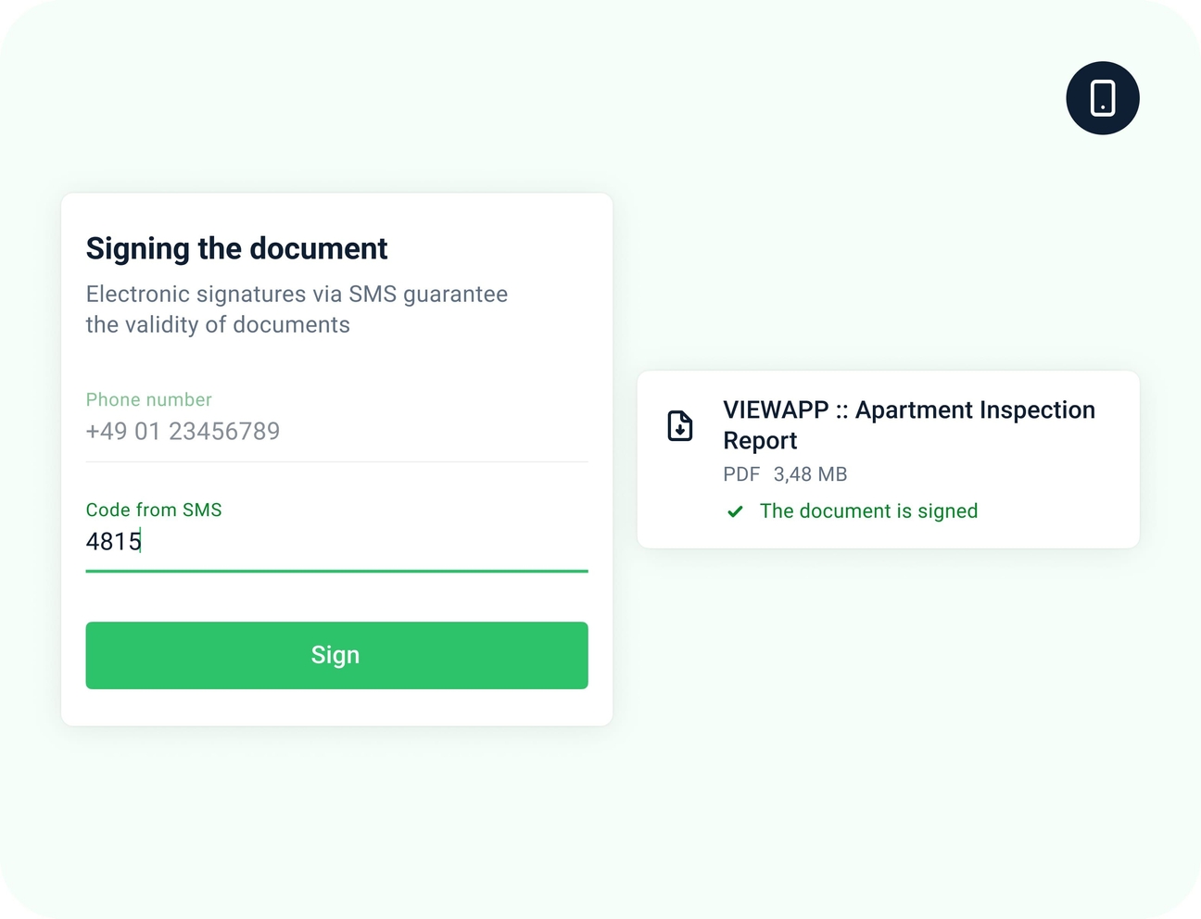Click the 3,48 MB file size label

[x=810, y=474]
